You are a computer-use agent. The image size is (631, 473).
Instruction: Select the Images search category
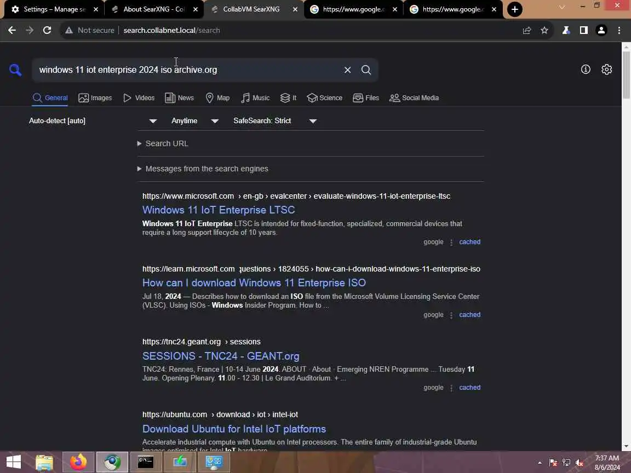coord(95,98)
